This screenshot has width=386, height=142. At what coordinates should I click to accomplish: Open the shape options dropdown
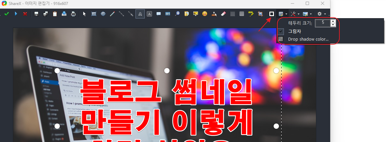pos(283,14)
